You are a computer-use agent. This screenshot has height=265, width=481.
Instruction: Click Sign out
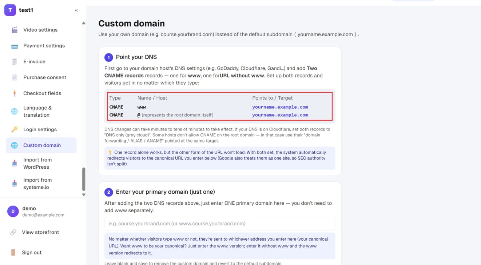(32, 252)
